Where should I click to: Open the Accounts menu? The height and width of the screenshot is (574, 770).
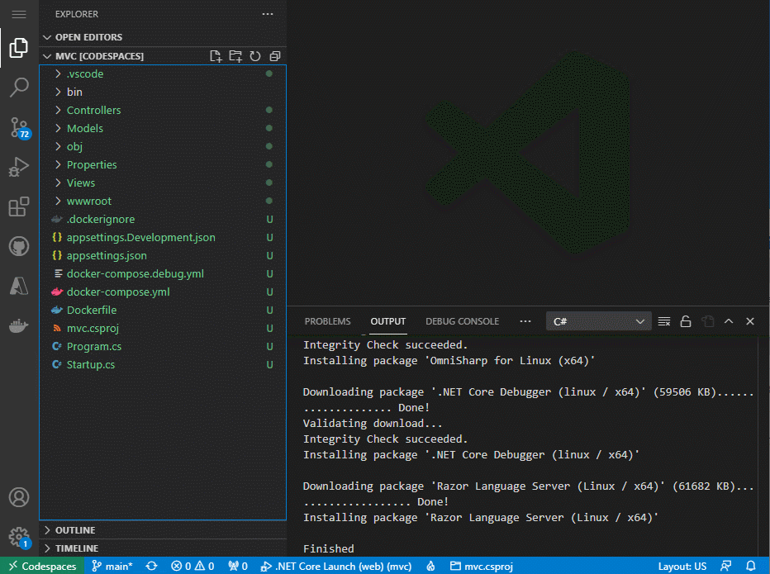click(x=19, y=497)
